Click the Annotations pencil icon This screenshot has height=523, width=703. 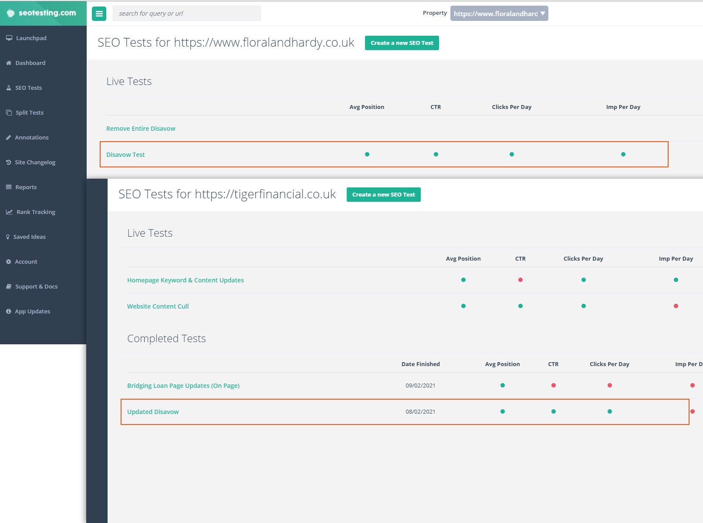click(x=8, y=137)
